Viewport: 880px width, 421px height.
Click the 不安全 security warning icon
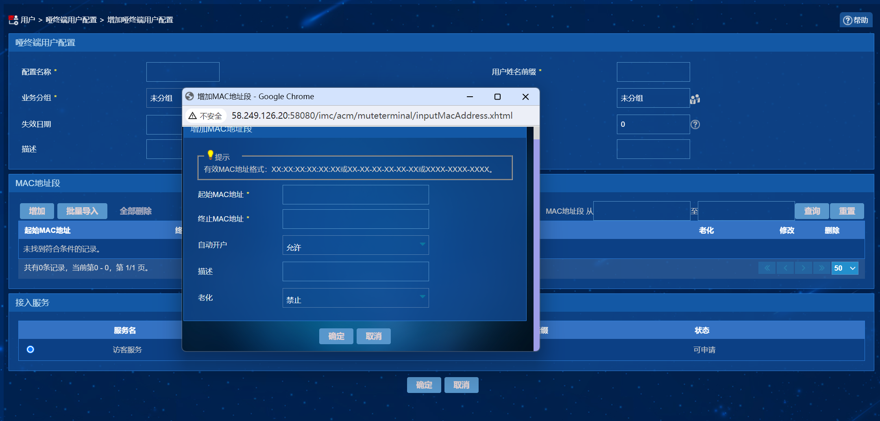pos(193,116)
